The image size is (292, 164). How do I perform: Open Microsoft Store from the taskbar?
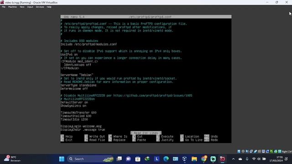tap(138, 159)
